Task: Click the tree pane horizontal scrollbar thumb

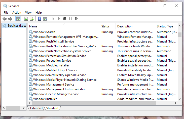Action: (x=13, y=108)
